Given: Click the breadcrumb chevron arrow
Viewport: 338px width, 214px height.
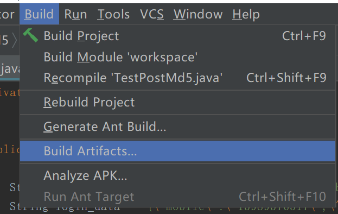Looking at the screenshot, I should tap(14, 40).
